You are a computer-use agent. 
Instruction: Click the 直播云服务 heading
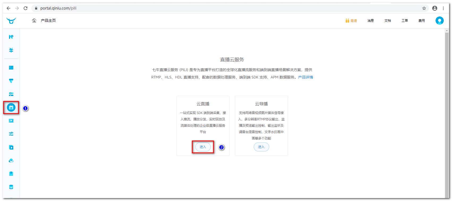tap(232, 60)
